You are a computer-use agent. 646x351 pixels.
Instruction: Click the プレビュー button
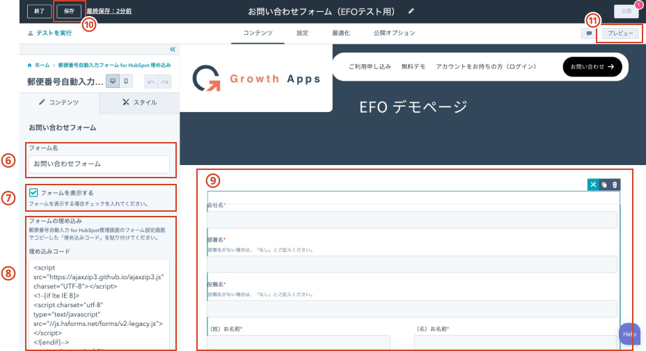coord(620,33)
